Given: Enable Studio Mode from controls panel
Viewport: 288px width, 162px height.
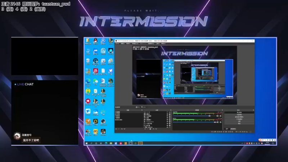Looking at the screenshot, I should 239,119.
